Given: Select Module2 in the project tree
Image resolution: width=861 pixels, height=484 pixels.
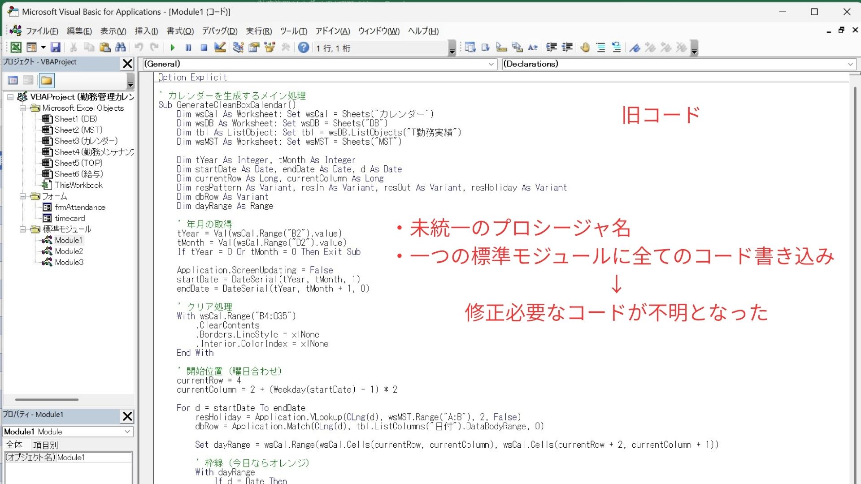Looking at the screenshot, I should click(69, 251).
